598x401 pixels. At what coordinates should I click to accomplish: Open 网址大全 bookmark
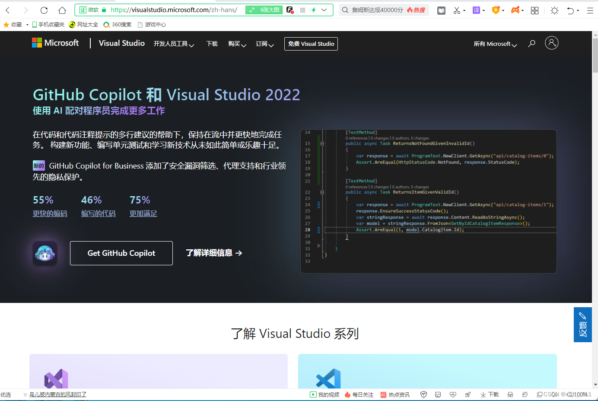coord(84,25)
